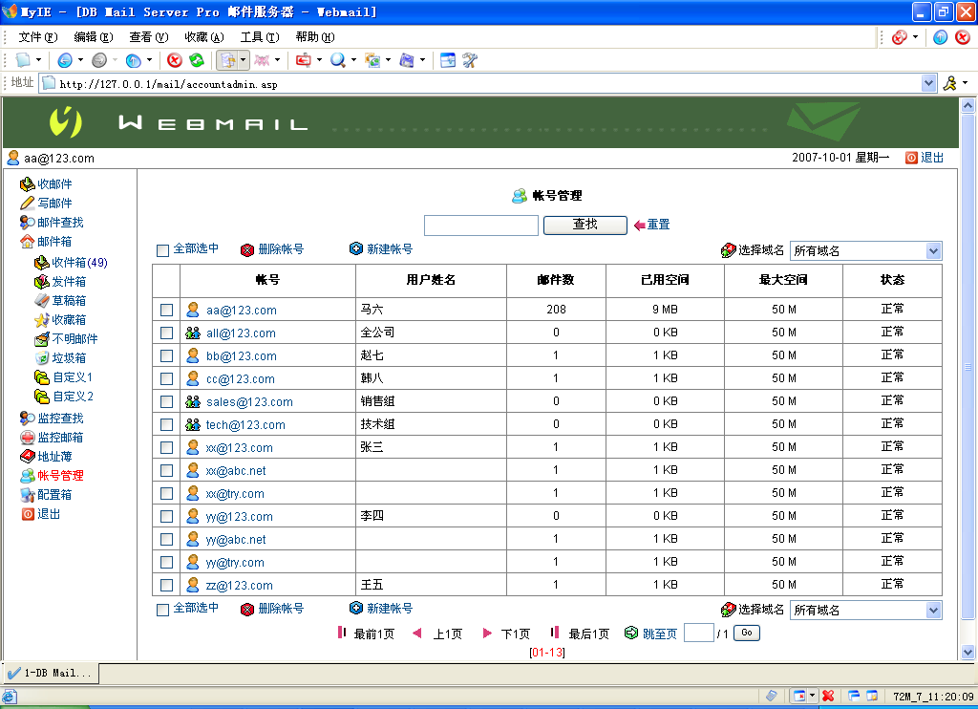Click the 重置 reset link
Image resolution: width=978 pixels, height=709 pixels.
pyautogui.click(x=658, y=225)
